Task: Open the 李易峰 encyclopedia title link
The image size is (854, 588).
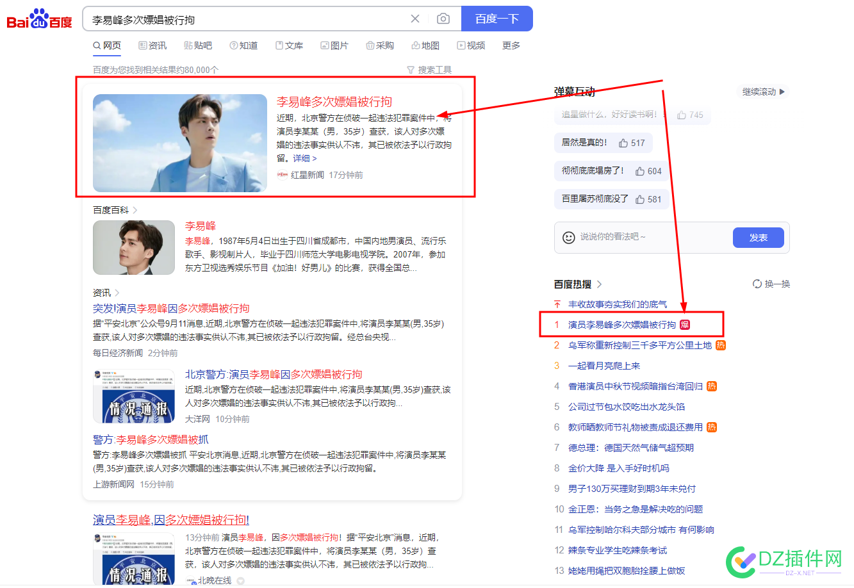Action: coord(201,225)
